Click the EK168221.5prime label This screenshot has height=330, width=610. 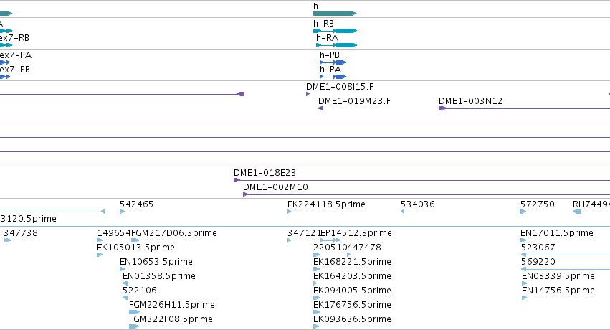[352, 262]
